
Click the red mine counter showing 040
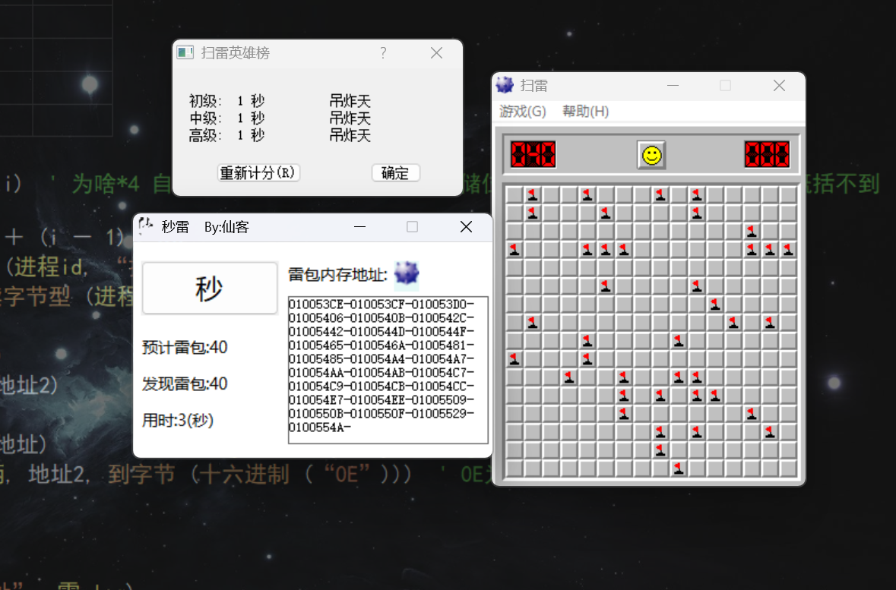pos(533,154)
